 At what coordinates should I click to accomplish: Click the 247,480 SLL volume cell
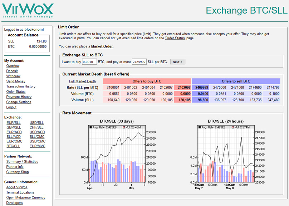click(x=272, y=100)
